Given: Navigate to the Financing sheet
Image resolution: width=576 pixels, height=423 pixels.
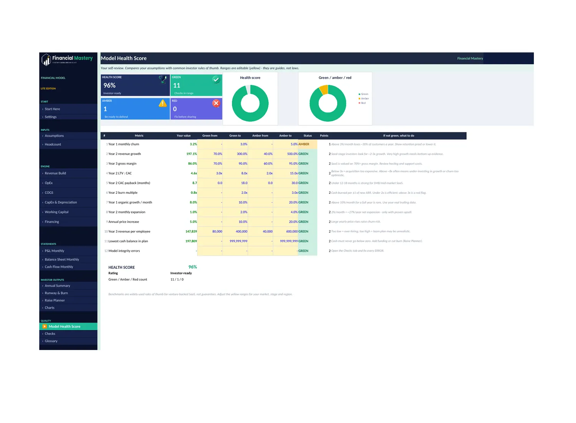Looking at the screenshot, I should (x=68, y=222).
